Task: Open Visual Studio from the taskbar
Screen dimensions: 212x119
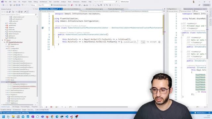Action: (72, 117)
